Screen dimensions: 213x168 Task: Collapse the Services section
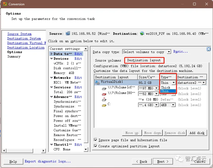click(51, 87)
